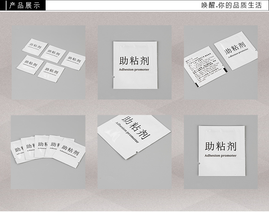269x212 pixels.
Task: Open photo of five fanned-out packets
Action: [48, 152]
